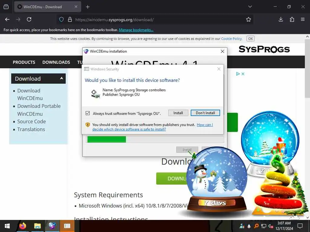Open PRODUCTS menu on site navigation
Image resolution: width=310 pixels, height=232 pixels.
click(24, 62)
